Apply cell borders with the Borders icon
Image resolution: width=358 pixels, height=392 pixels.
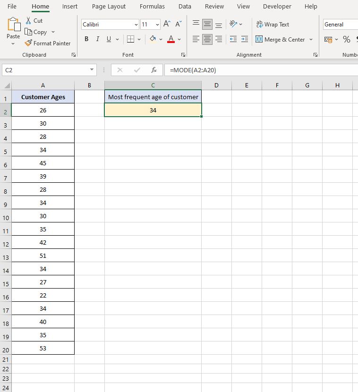pyautogui.click(x=130, y=39)
